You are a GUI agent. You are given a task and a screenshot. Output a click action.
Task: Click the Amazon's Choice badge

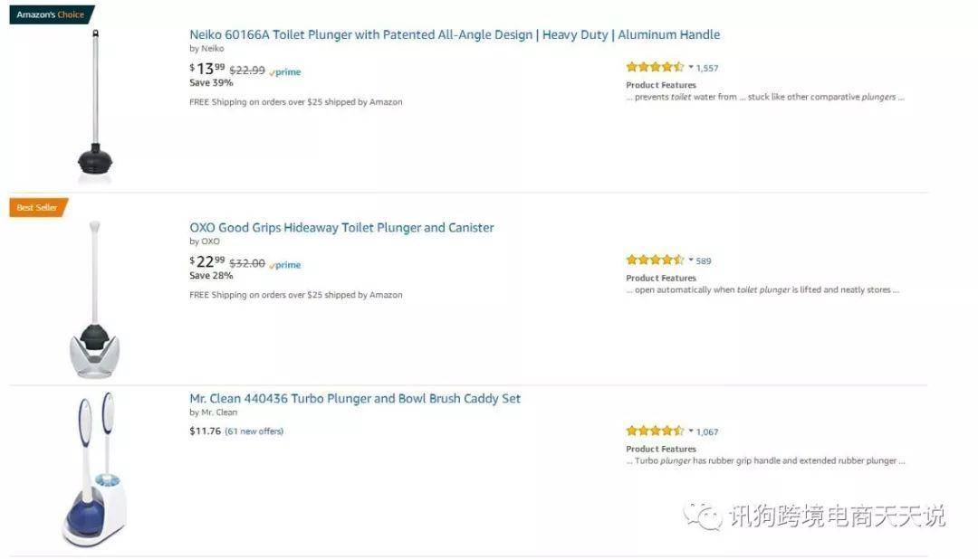click(x=52, y=14)
